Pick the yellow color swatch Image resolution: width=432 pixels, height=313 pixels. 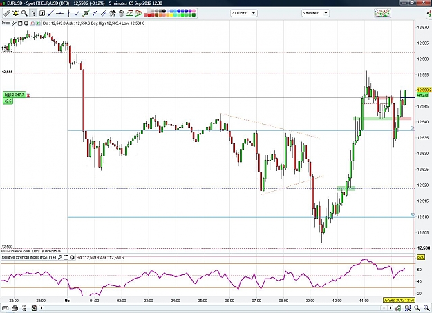171,14
